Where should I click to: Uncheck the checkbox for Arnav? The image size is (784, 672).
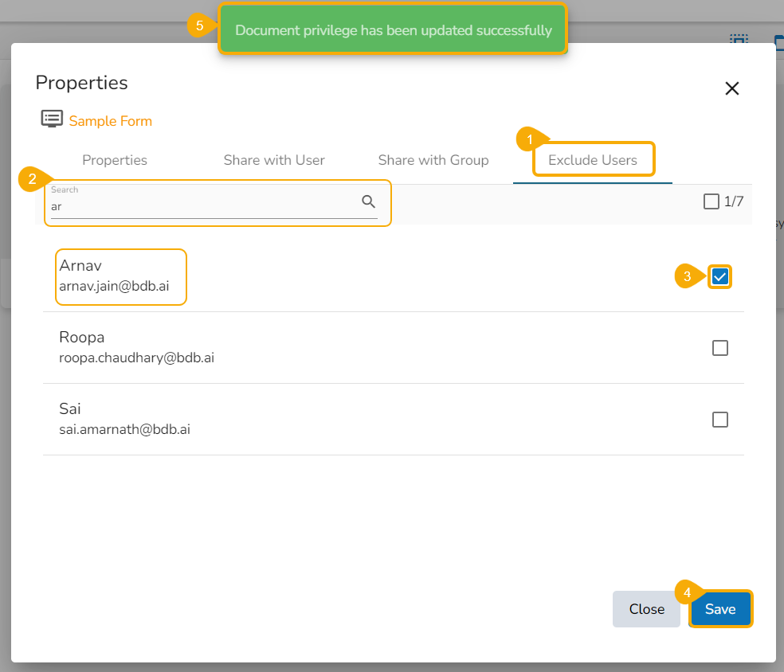[720, 276]
